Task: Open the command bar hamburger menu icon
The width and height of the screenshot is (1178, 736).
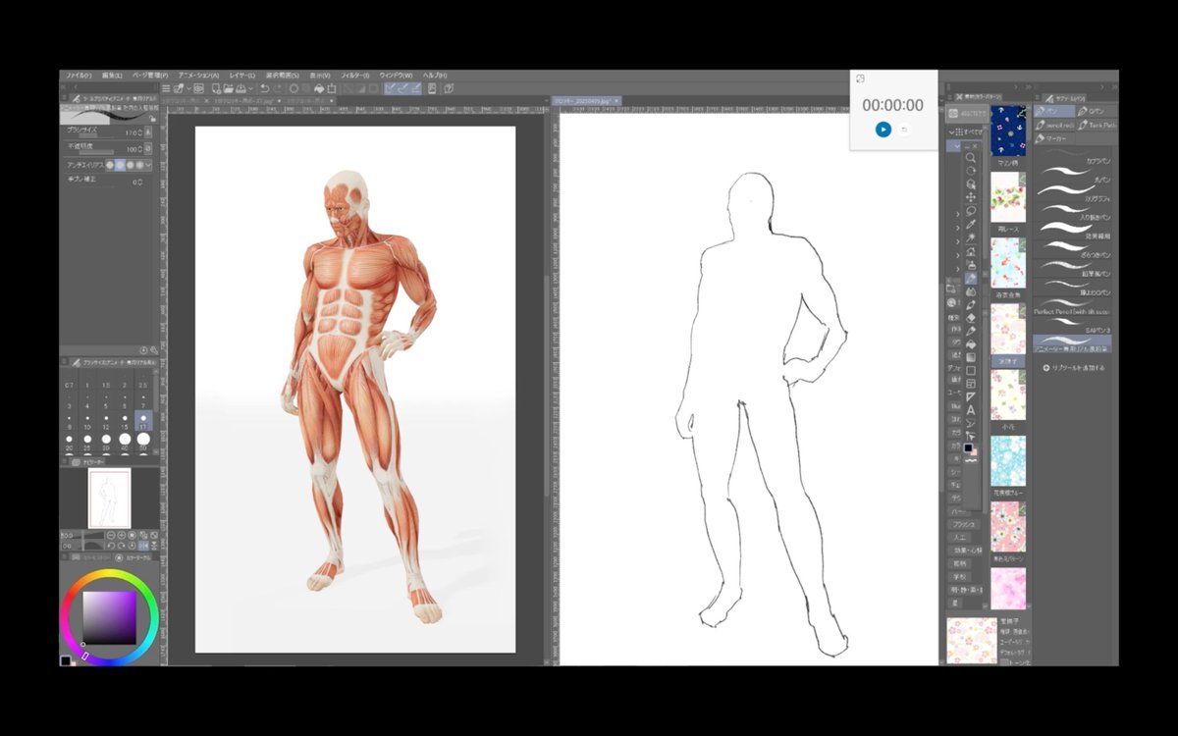Action: coord(166,88)
